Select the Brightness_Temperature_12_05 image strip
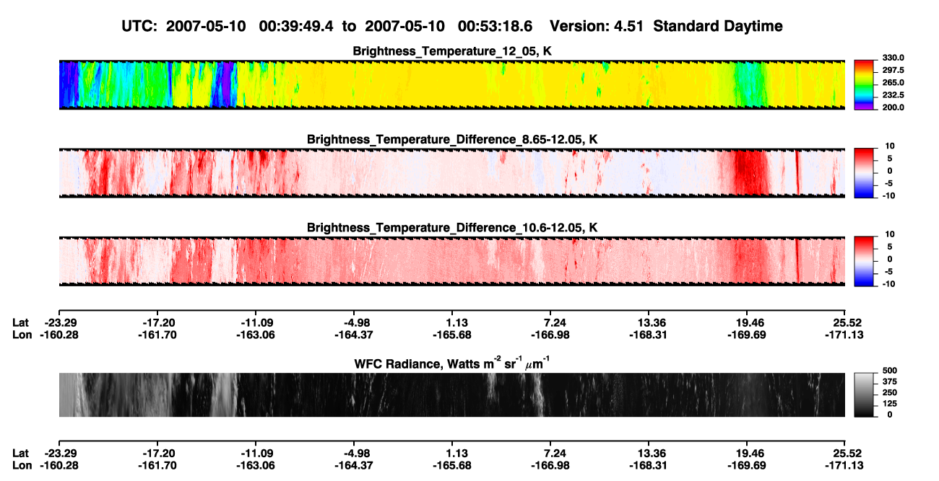The image size is (939, 481). pos(452,84)
